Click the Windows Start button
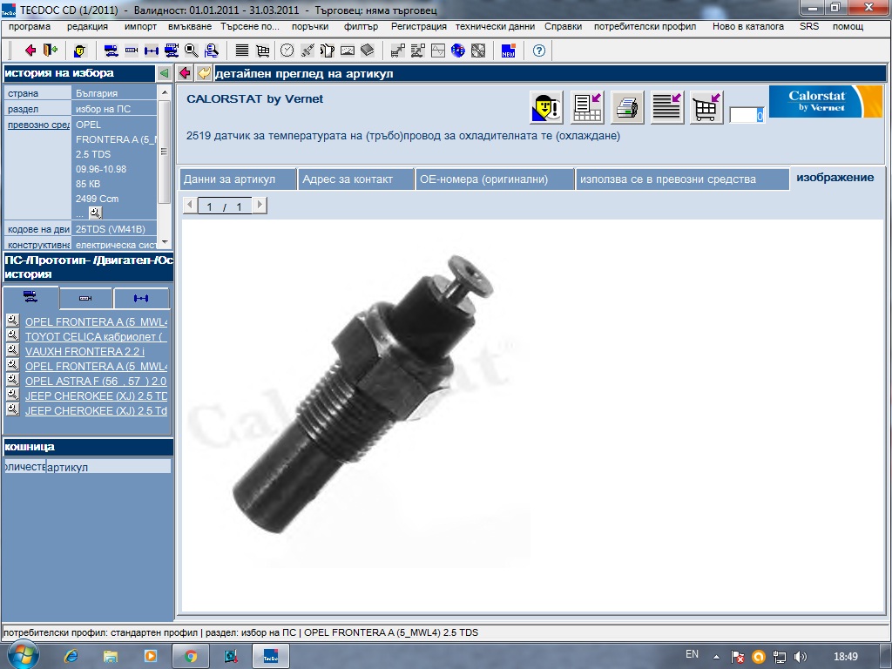The image size is (892, 669). [x=22, y=655]
